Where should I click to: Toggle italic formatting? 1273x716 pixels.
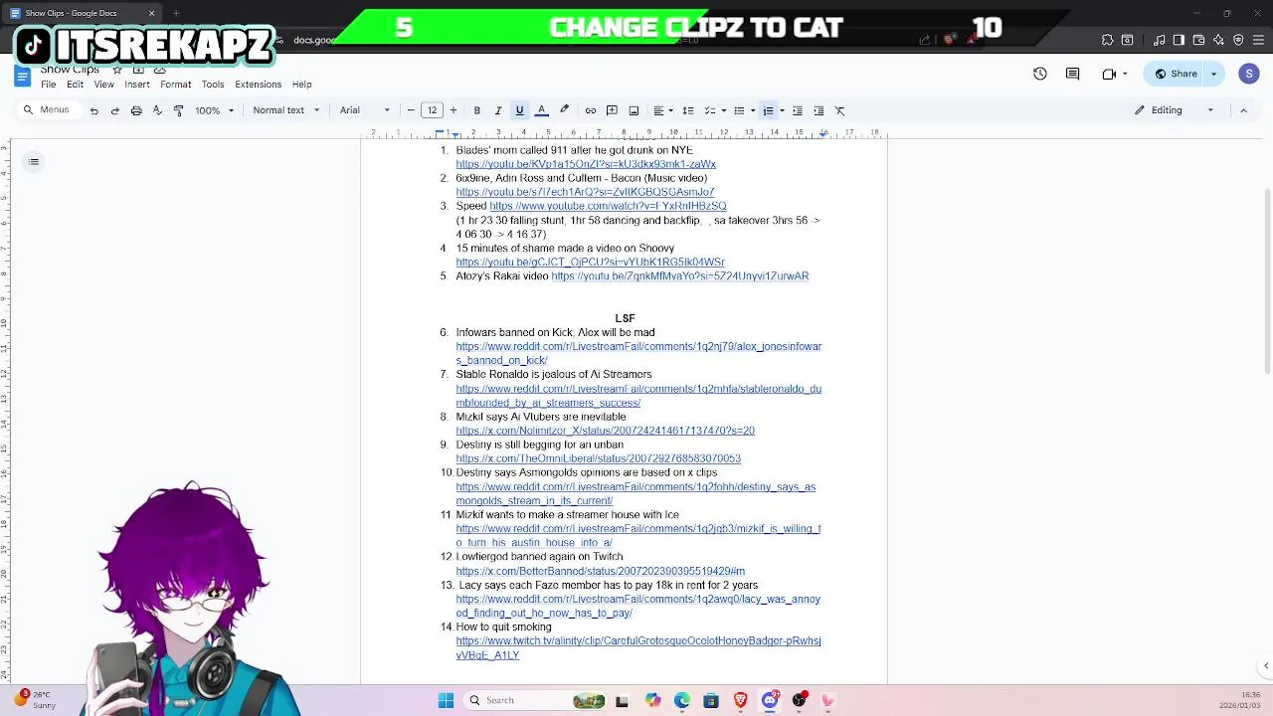click(x=498, y=110)
